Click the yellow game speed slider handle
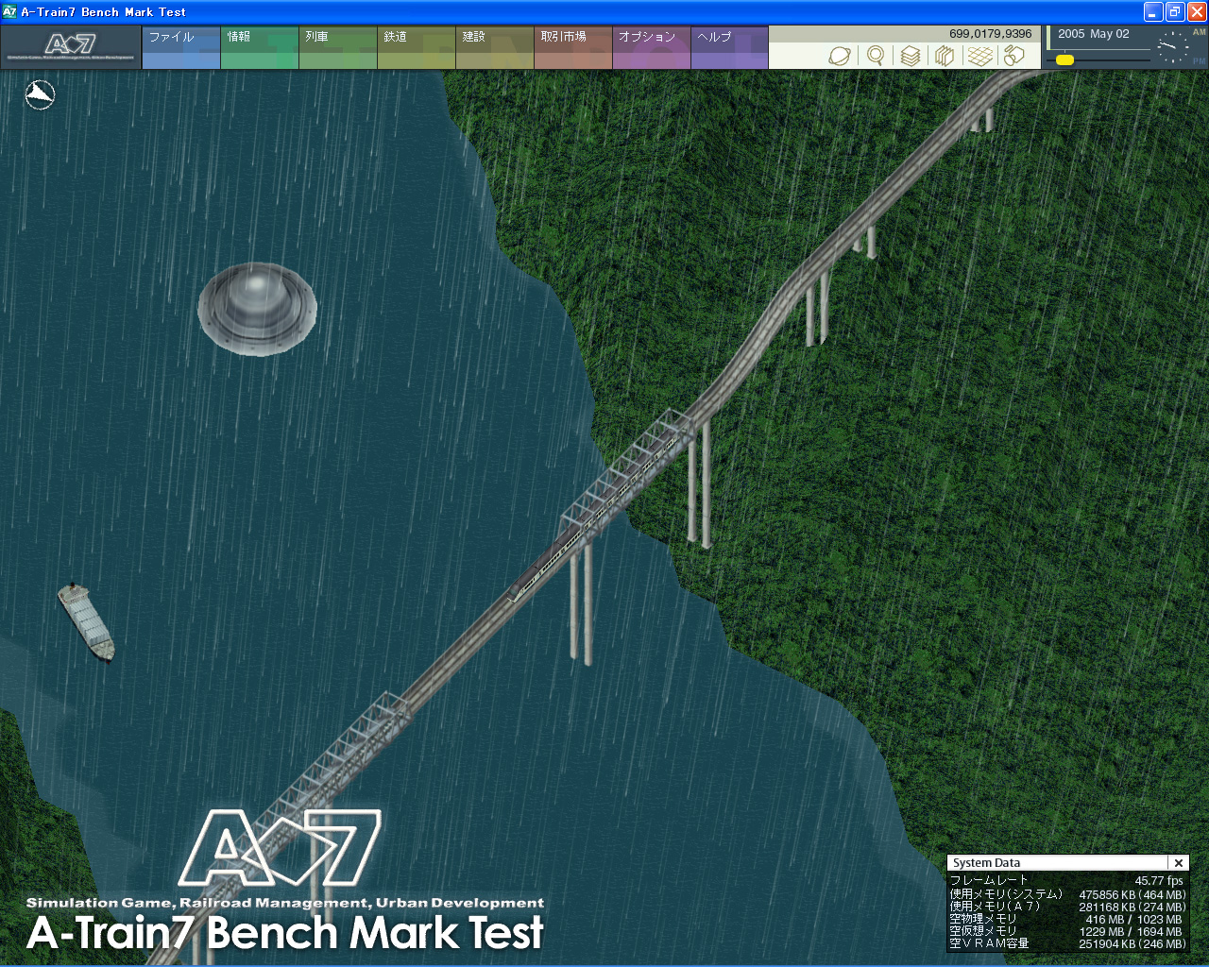 [x=1064, y=59]
